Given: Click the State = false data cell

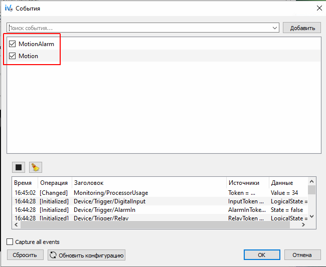Looking at the screenshot, I should pos(287,210).
